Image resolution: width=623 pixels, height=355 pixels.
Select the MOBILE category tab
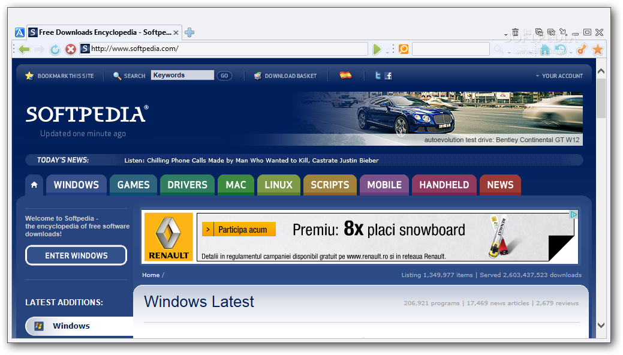[384, 185]
